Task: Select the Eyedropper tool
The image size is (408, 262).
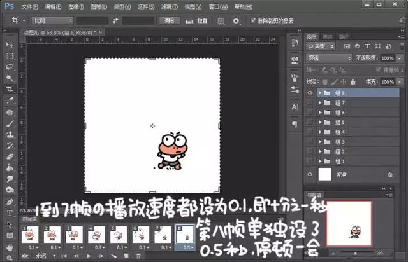Action: [x=10, y=100]
